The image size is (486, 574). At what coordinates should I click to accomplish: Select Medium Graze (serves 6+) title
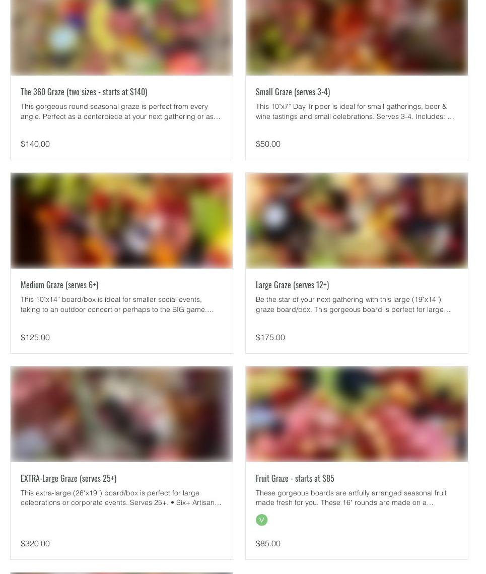point(59,285)
